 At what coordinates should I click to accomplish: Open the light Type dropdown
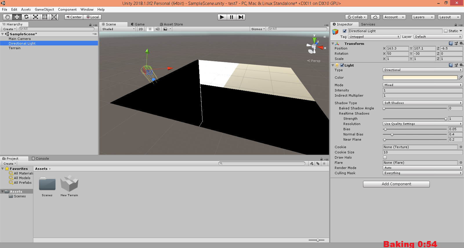[x=423, y=70]
